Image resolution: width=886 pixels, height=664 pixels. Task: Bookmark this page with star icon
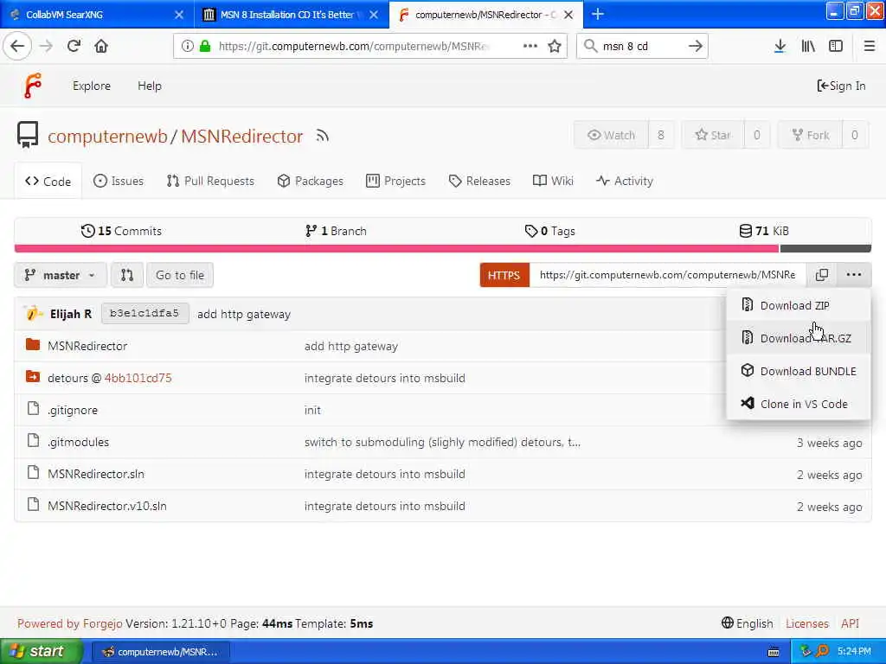[x=555, y=47]
